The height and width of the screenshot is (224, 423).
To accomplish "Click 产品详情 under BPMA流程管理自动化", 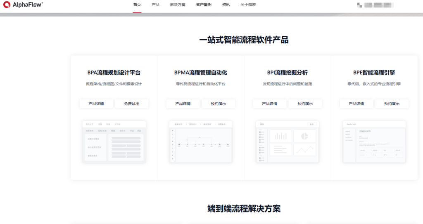I will 183,104.
